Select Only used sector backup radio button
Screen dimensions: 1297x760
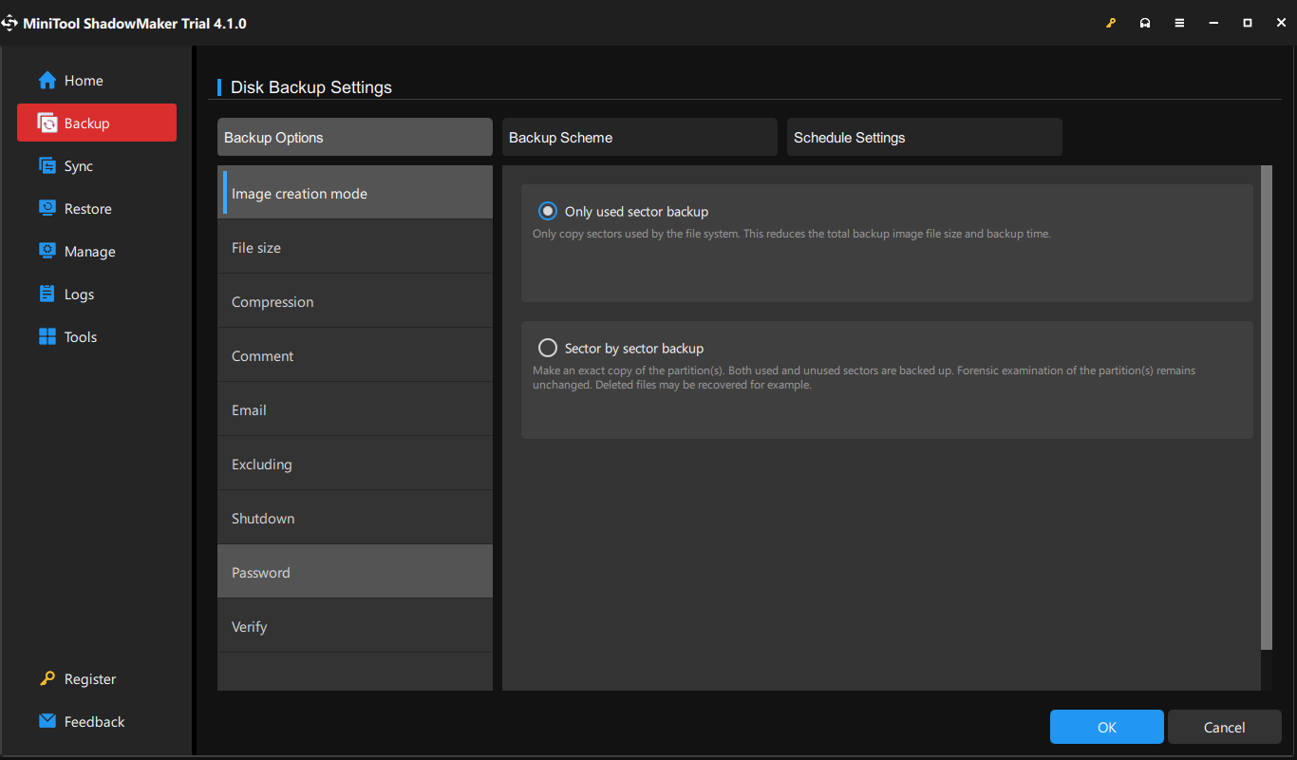pyautogui.click(x=548, y=212)
